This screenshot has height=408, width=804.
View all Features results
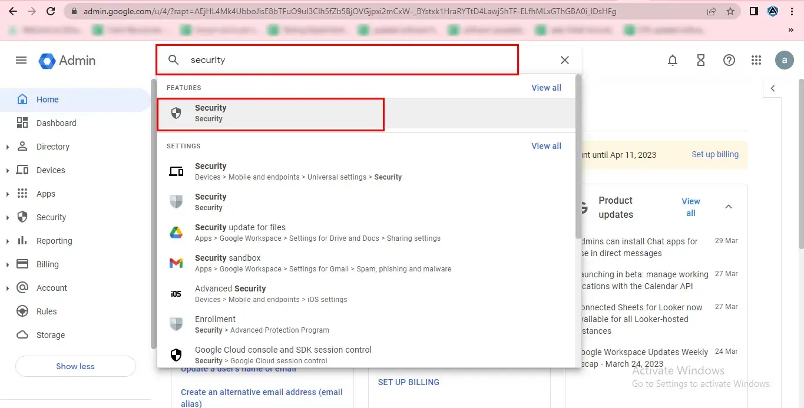point(546,88)
